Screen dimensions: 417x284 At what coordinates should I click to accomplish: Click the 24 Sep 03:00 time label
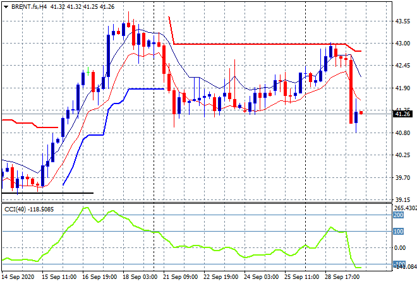pyautogui.click(x=261, y=277)
